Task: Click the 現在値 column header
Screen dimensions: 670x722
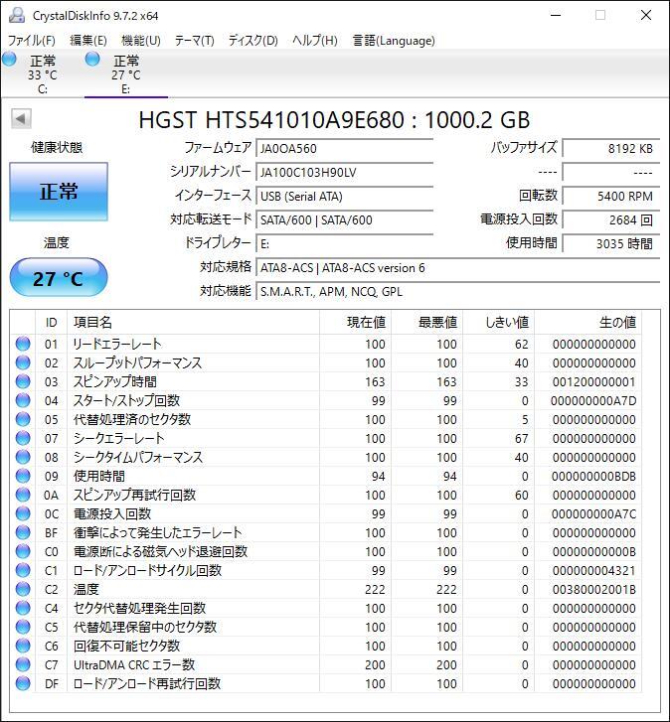Action: [x=355, y=323]
